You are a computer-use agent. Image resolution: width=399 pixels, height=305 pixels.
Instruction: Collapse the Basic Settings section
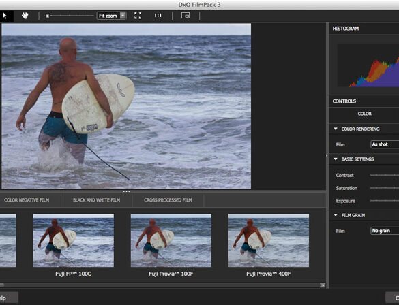336,159
